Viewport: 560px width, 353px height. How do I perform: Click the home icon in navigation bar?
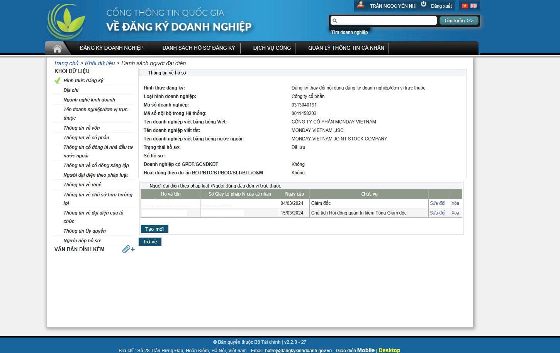point(57,49)
